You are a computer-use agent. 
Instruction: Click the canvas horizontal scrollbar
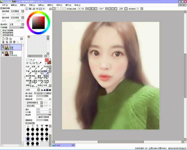[121, 142]
